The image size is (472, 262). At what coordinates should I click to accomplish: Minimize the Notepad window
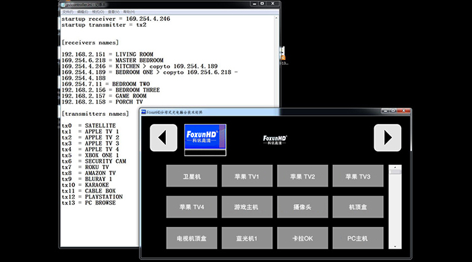[x=254, y=3]
